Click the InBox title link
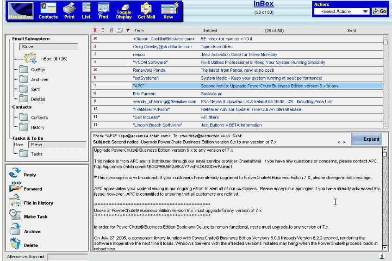 coord(263,4)
